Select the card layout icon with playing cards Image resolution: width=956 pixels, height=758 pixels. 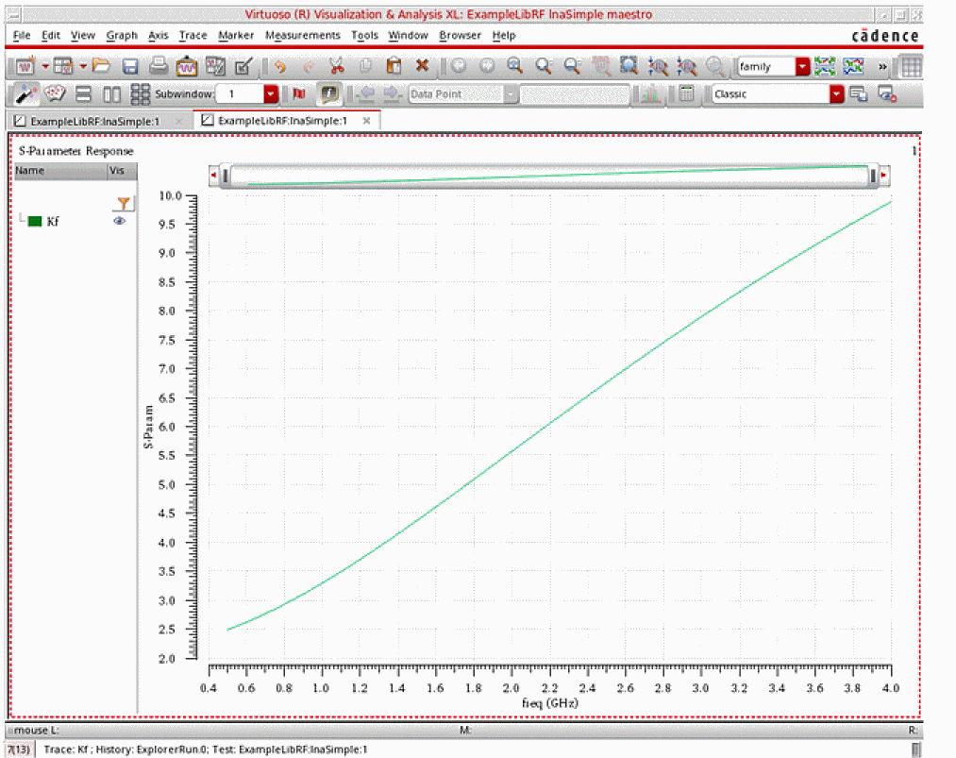(x=56, y=94)
